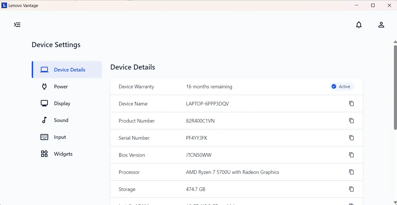The image size is (397, 205).
Task: Click the Product Number label
Action: [x=137, y=121]
